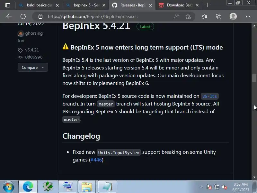257x193 pixels.
Task: Click the scrollbar up arrow
Action: pyautogui.click(x=254, y=26)
